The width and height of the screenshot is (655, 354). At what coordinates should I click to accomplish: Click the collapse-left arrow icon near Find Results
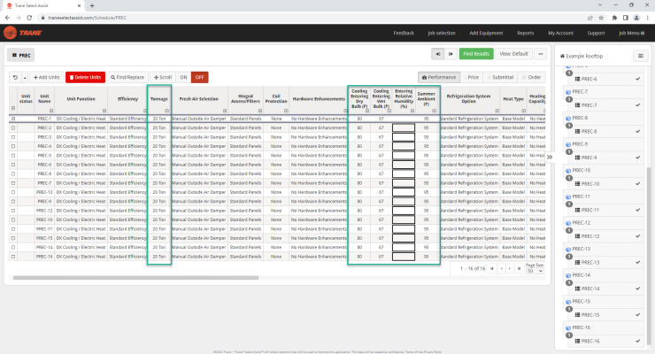(438, 54)
